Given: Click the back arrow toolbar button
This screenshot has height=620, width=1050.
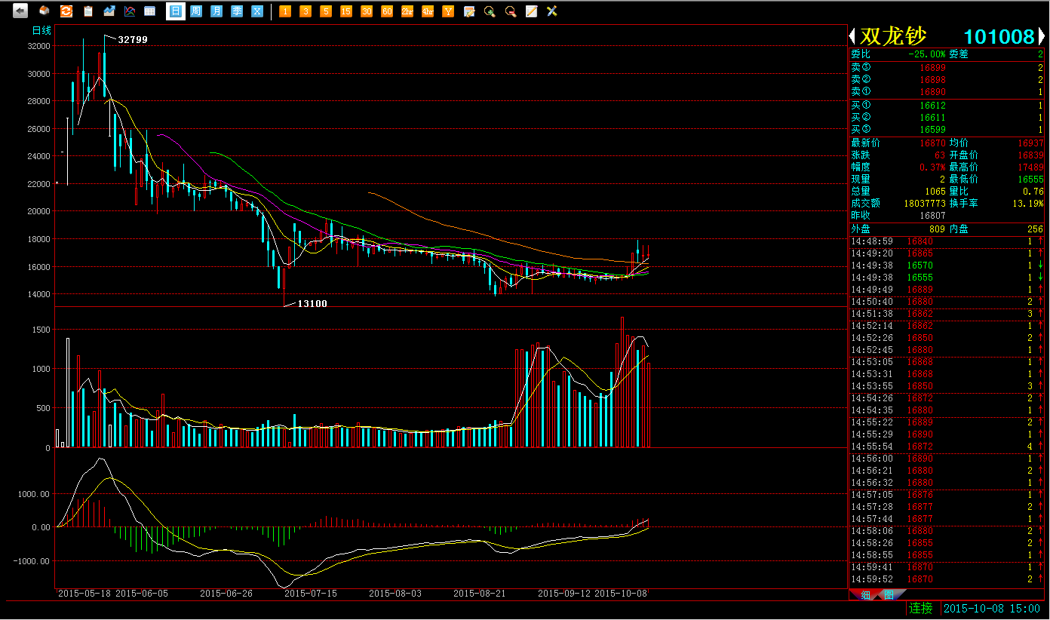Looking at the screenshot, I should coord(20,11).
